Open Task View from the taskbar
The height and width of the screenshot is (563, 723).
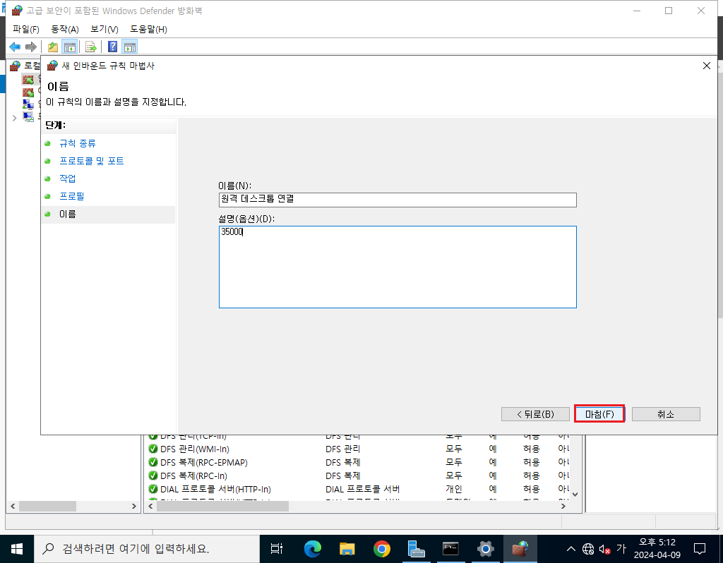277,549
